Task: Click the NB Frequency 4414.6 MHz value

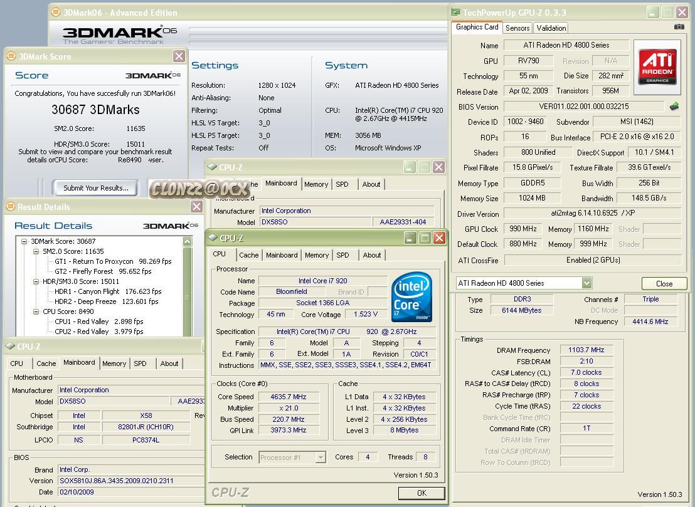Action: point(650,321)
